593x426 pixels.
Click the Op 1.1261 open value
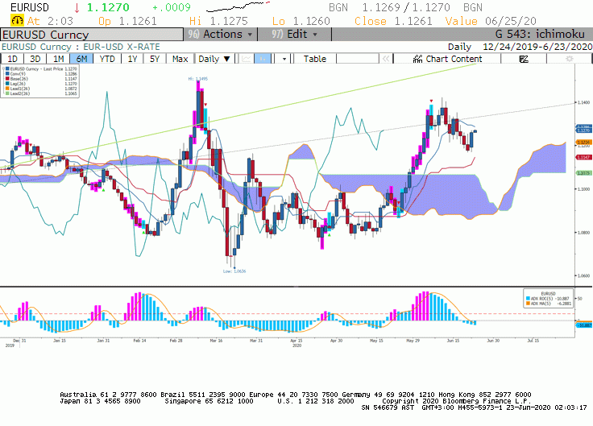pyautogui.click(x=127, y=21)
